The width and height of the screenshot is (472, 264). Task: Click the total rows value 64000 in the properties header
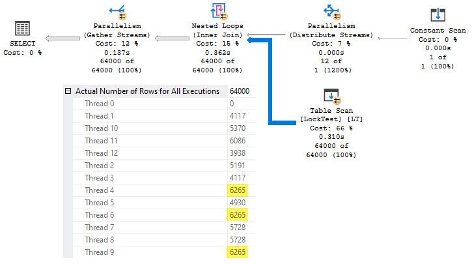240,91
